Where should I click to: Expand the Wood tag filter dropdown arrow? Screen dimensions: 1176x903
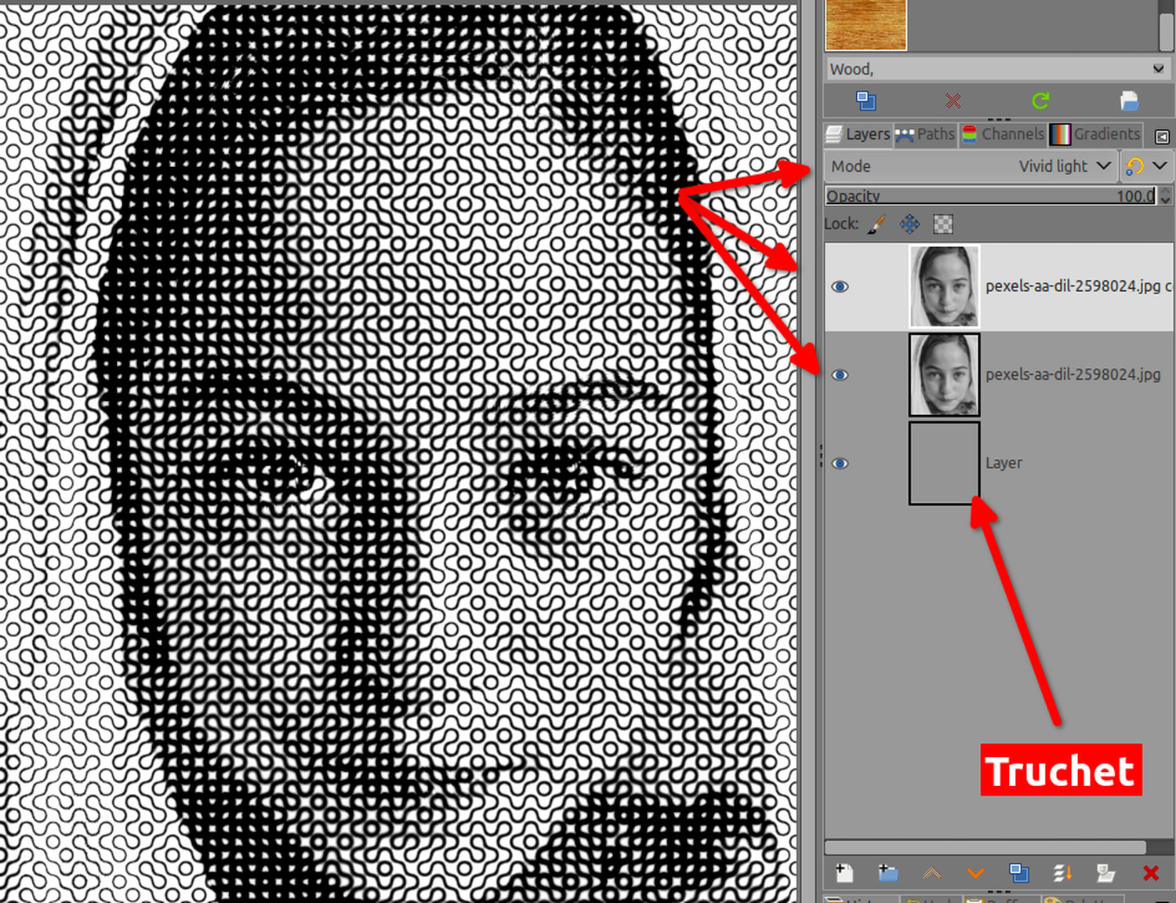[1158, 69]
